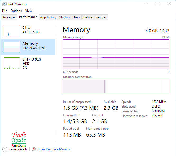Switch to the Processes tab
The height and width of the screenshot is (156, 176).
click(x=9, y=17)
